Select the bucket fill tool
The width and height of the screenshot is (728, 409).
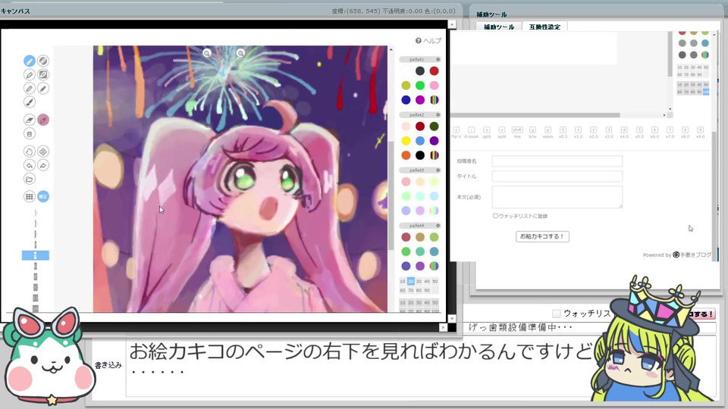tap(30, 134)
